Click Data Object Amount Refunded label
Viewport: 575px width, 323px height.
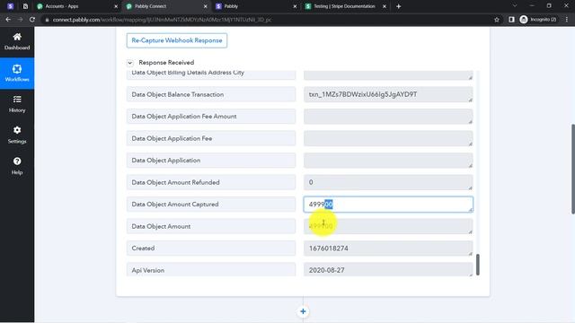coord(175,182)
